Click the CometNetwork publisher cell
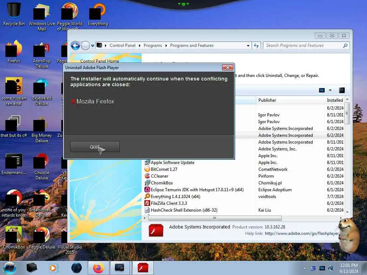 tap(273, 169)
